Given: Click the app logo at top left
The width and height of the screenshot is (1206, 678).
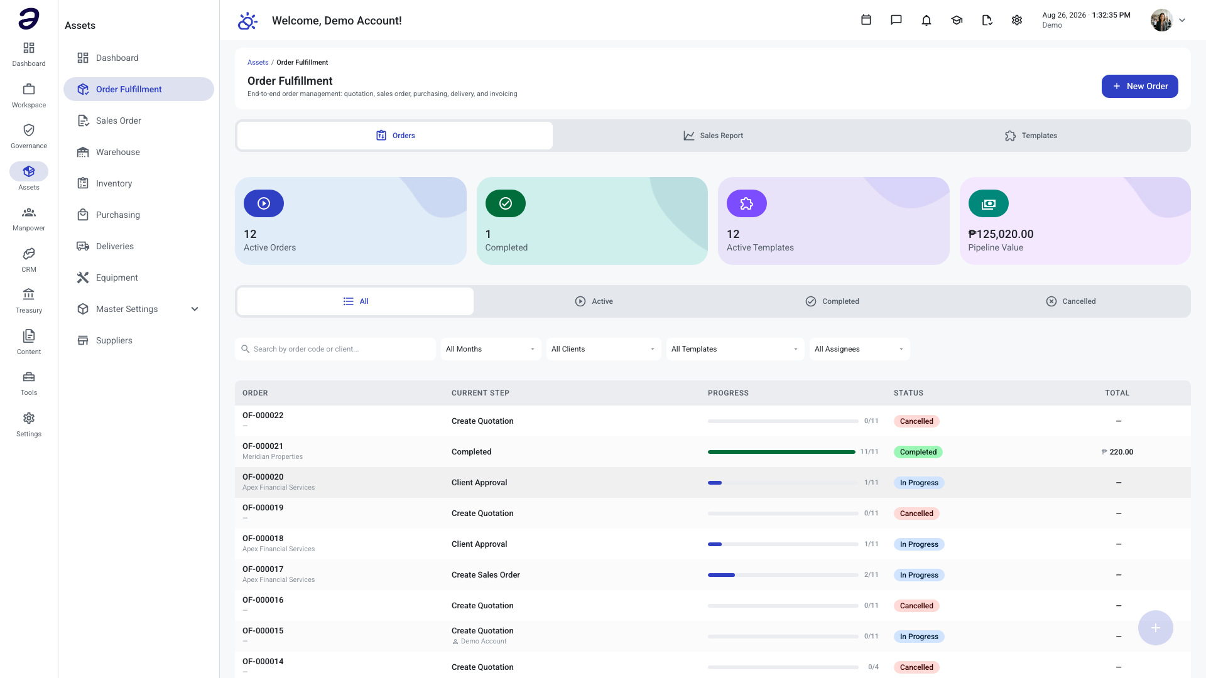Looking at the screenshot, I should pos(29,19).
